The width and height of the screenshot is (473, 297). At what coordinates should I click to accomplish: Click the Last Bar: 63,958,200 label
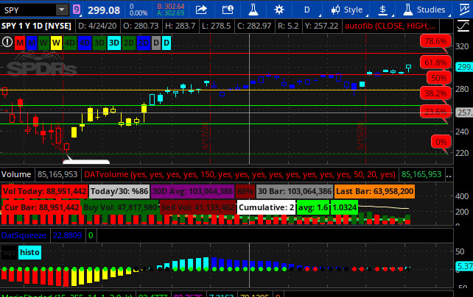pos(374,191)
